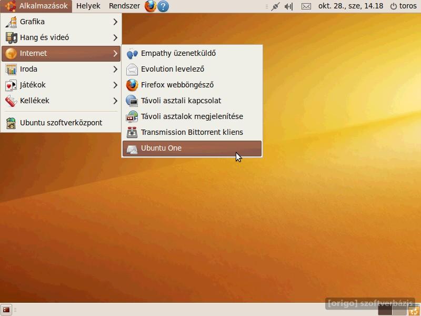421x316 pixels.
Task: Launch Empathy üzenetküldő
Action: [x=192, y=54]
